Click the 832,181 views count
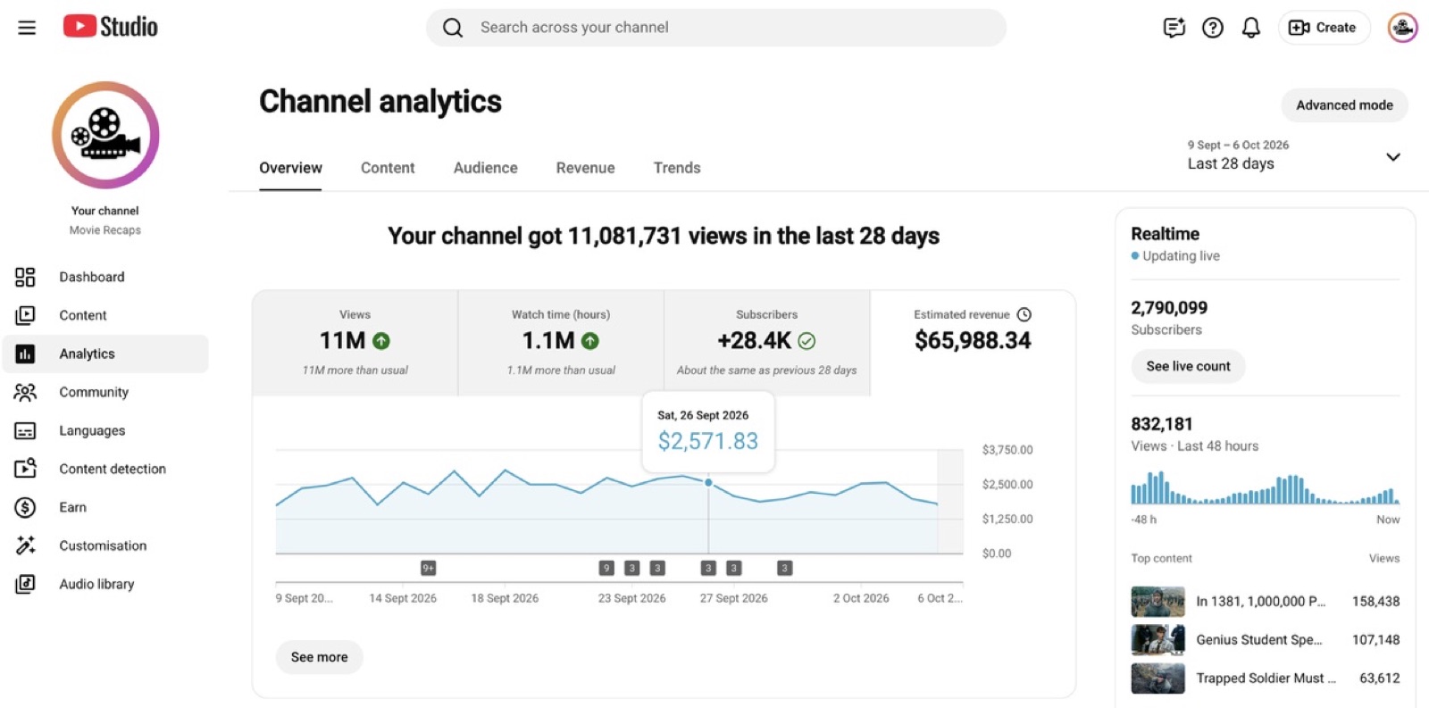1429x708 pixels. 1161,424
